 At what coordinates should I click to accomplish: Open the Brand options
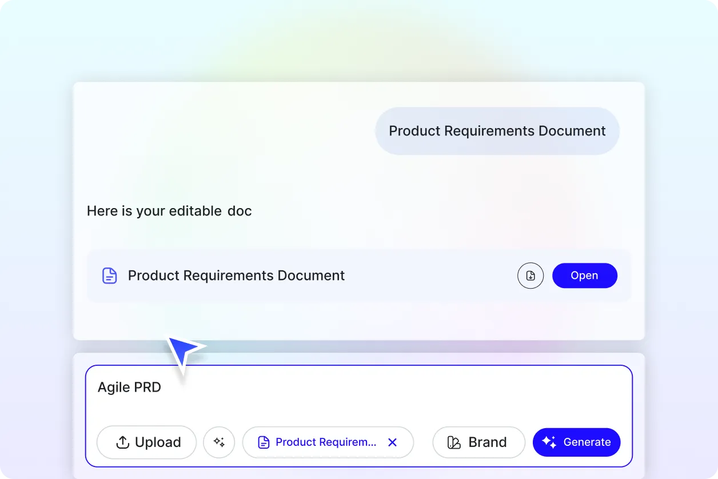[x=478, y=442]
